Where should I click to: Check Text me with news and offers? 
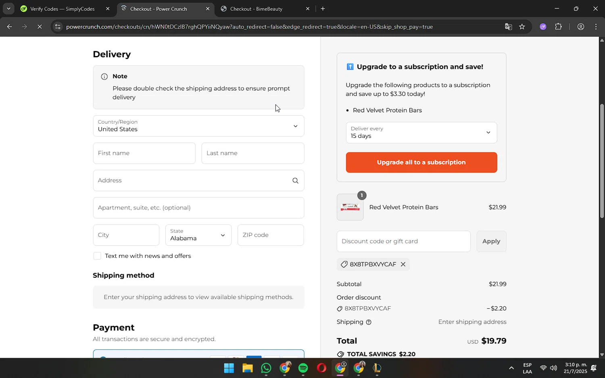coord(97,256)
